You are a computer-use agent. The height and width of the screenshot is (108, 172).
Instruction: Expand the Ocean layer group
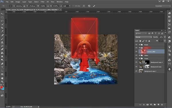click(x=139, y=58)
